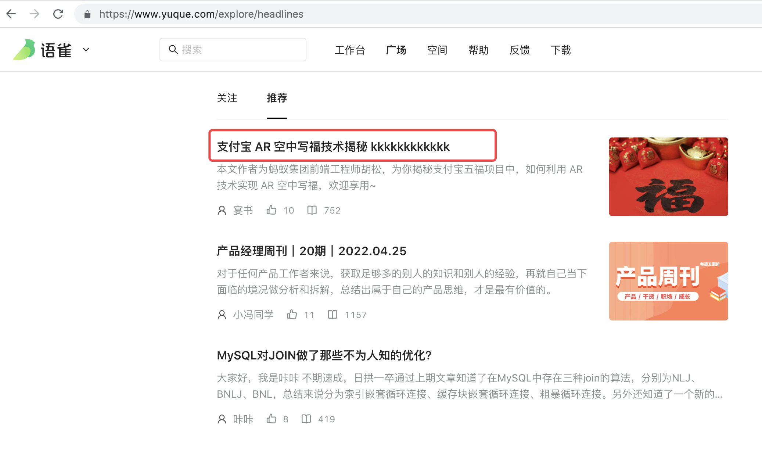
Task: Click 下载 in the top bar
Action: (561, 50)
